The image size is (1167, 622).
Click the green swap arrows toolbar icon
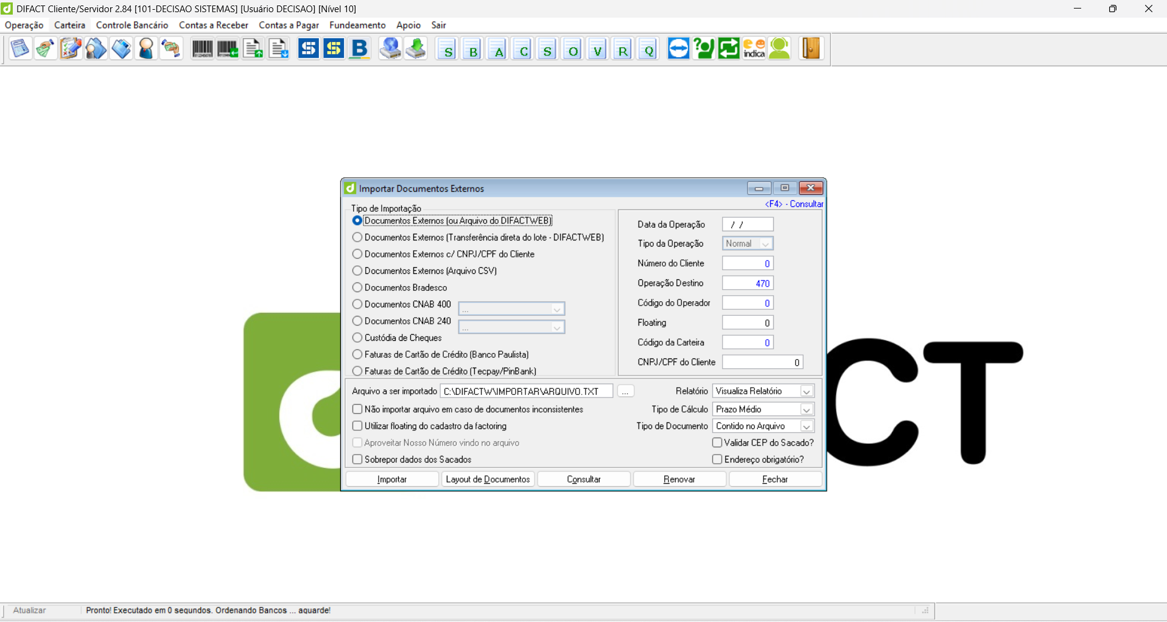tap(729, 48)
